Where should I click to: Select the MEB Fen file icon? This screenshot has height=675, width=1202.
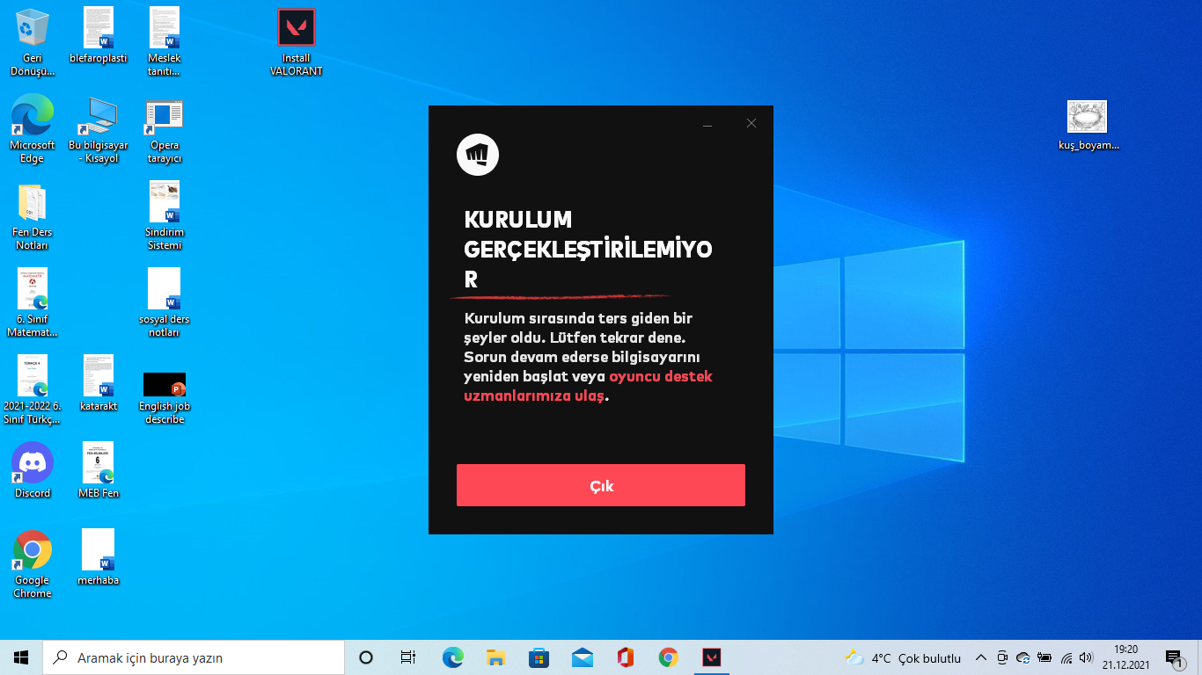pos(99,470)
